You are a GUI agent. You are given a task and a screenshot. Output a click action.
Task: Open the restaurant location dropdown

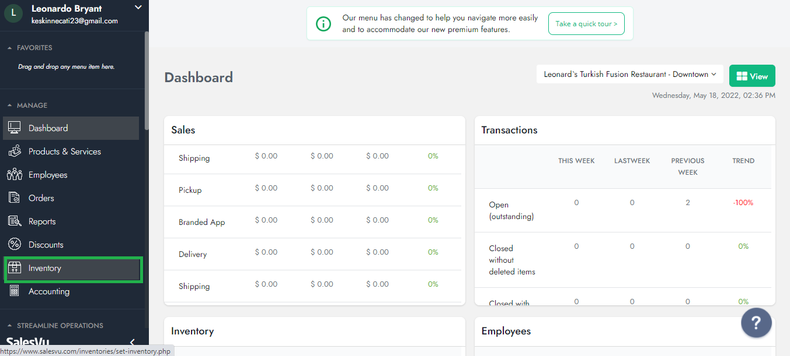click(629, 75)
